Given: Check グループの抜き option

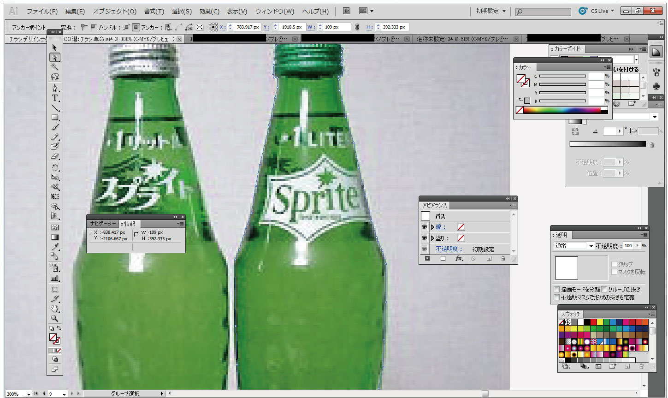Looking at the screenshot, I should (604, 289).
